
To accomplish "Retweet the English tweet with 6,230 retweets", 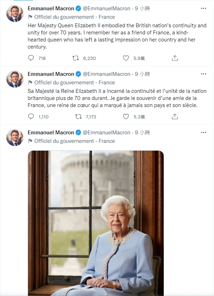I will [x=76, y=58].
